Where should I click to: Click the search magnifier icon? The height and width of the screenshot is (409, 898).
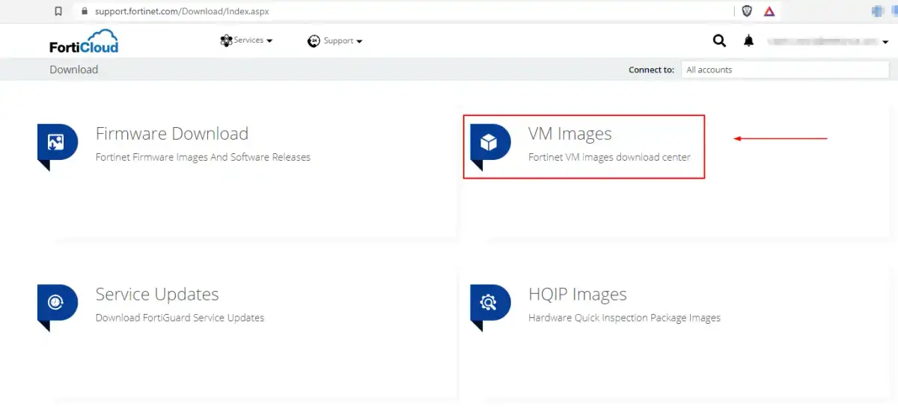(x=719, y=40)
